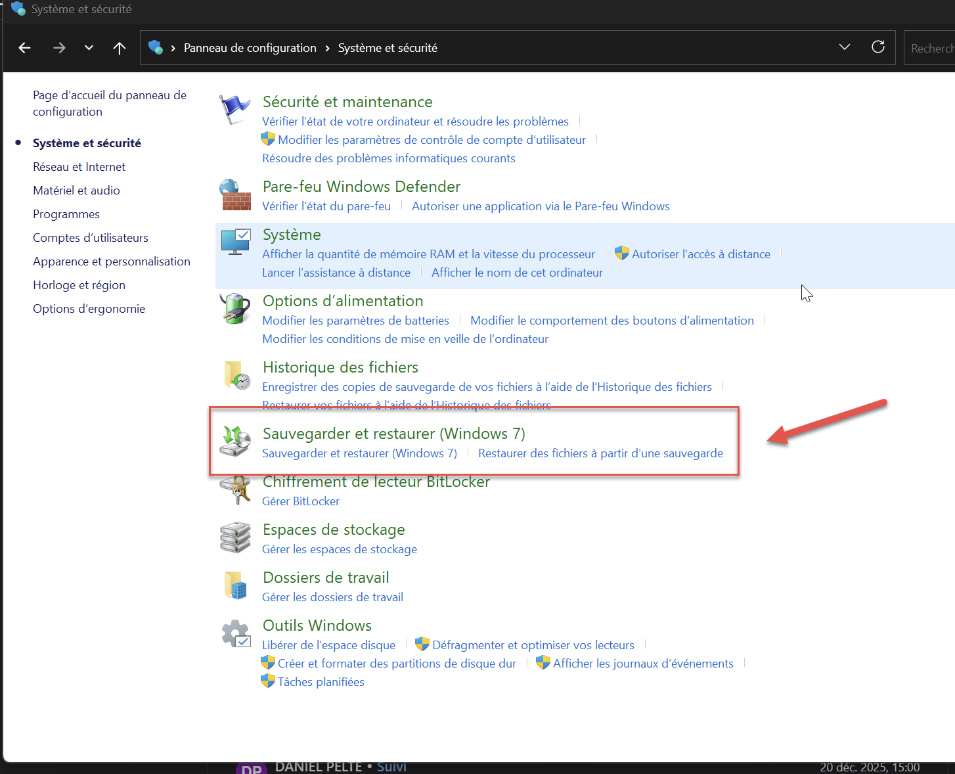
Task: Click in the Rechercher search field
Action: 929,48
